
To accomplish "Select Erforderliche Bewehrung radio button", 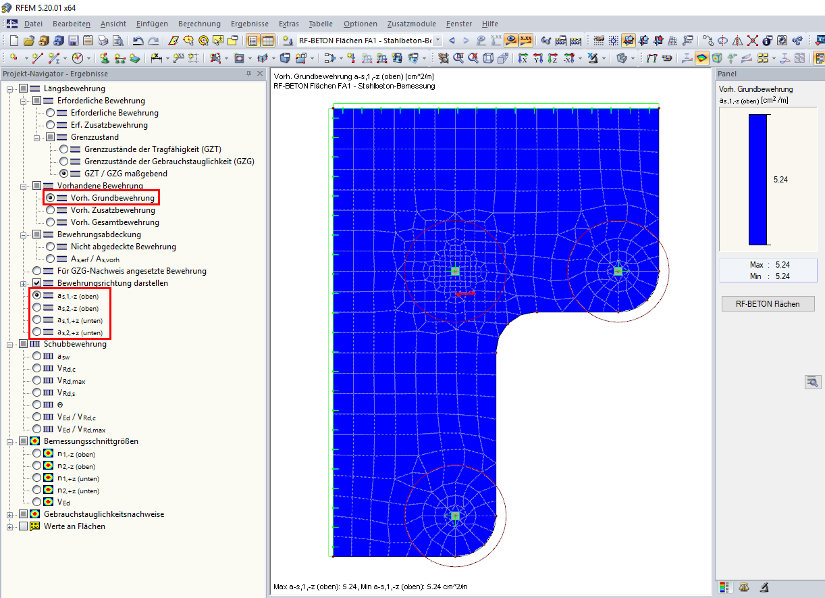I will click(51, 113).
